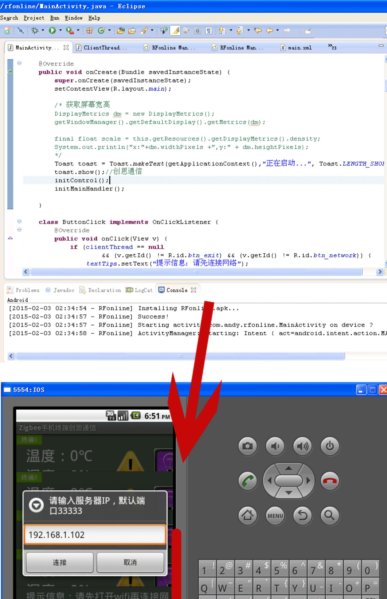Open the Next Annotation dropdown arrow
This screenshot has height=599, width=387.
(231, 30)
